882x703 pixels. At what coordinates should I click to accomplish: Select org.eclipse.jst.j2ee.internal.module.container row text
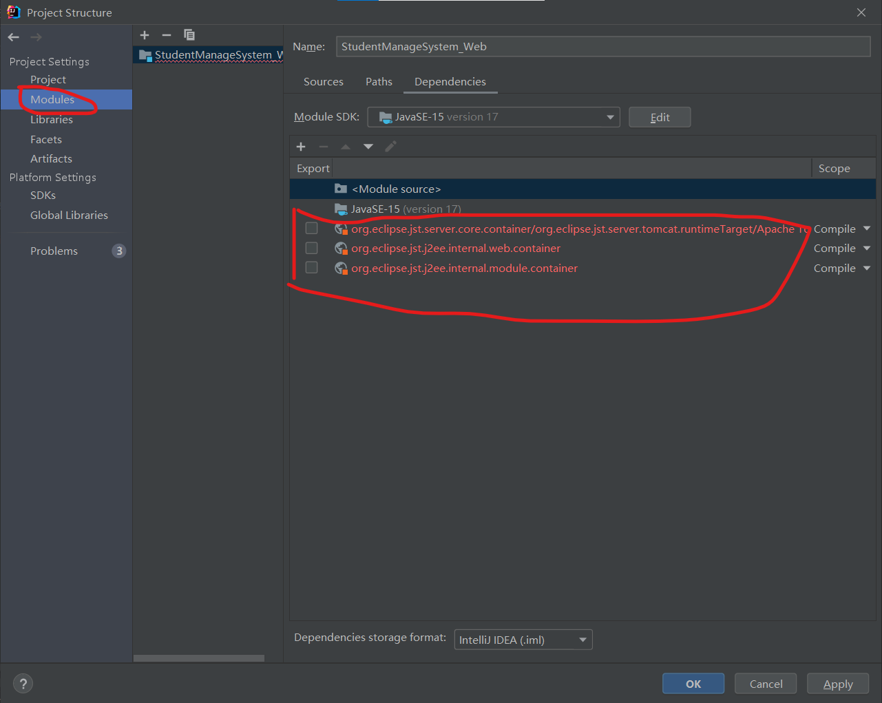click(x=464, y=269)
